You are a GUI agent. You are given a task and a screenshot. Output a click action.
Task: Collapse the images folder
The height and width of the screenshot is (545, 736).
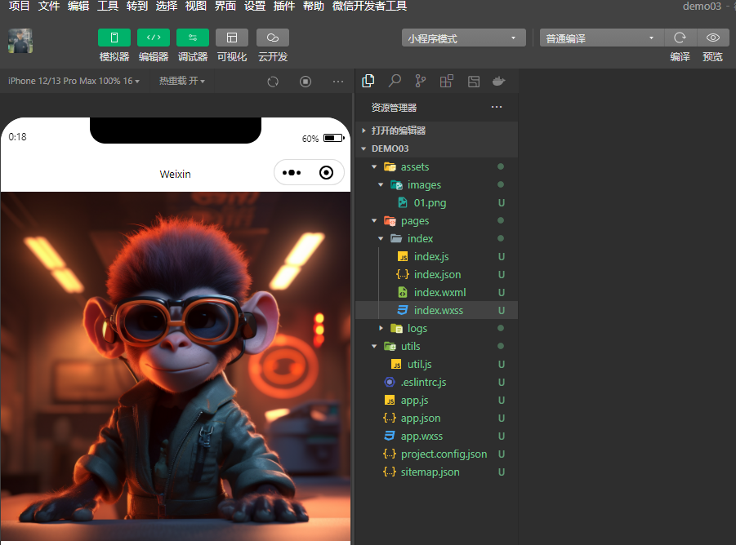(x=436, y=184)
